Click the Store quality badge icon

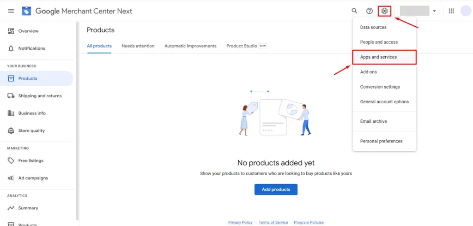[11, 131]
